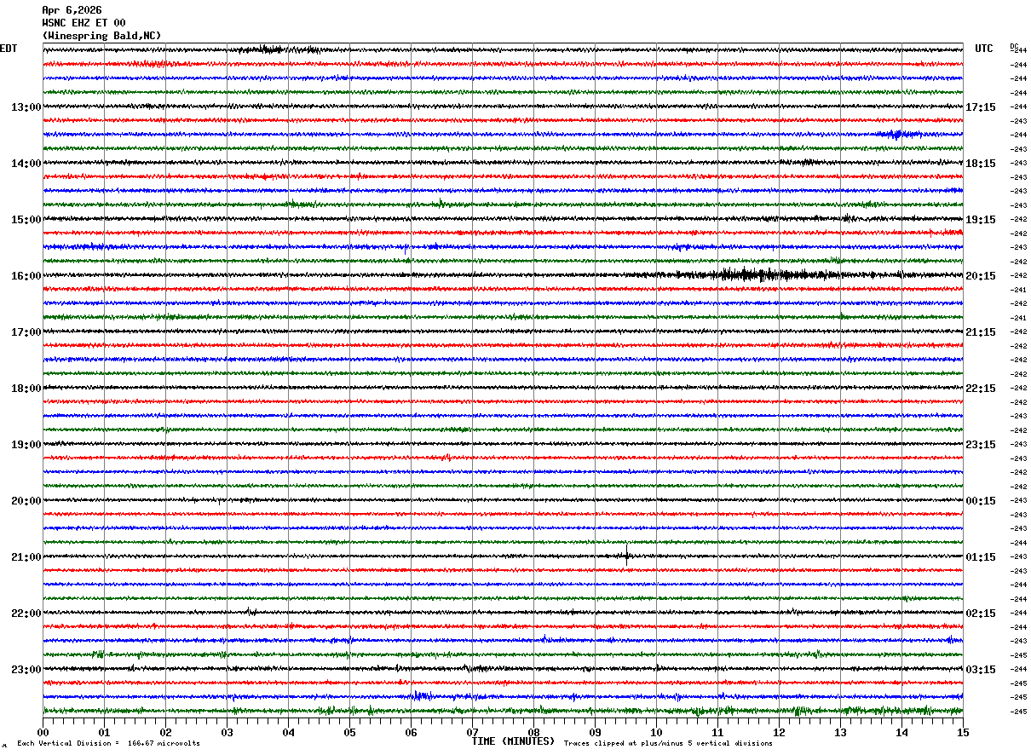Image resolution: width=1031 pixels, height=755 pixels.
Task: Click the "Traces clipped at plus/minus" footnote
Action: [x=668, y=744]
